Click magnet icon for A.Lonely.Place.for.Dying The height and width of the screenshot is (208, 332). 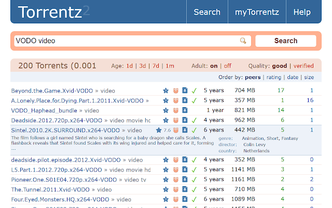pyautogui.click(x=176, y=100)
